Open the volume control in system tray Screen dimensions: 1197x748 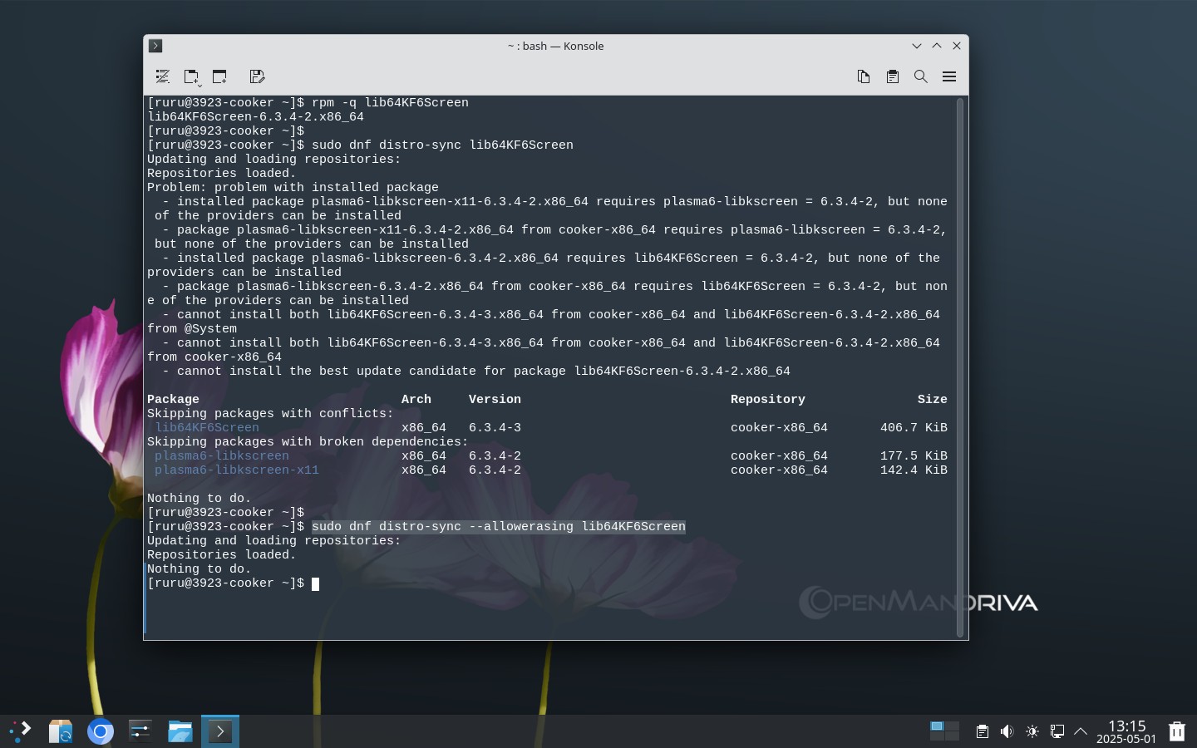point(1007,731)
